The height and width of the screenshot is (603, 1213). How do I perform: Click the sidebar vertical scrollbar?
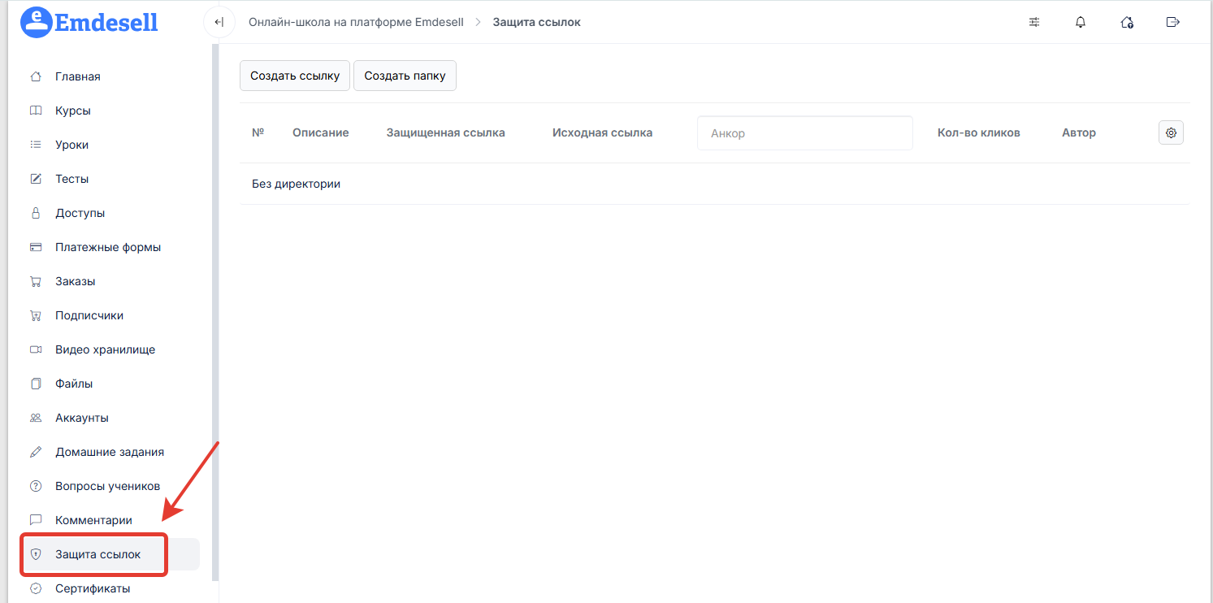point(215,309)
